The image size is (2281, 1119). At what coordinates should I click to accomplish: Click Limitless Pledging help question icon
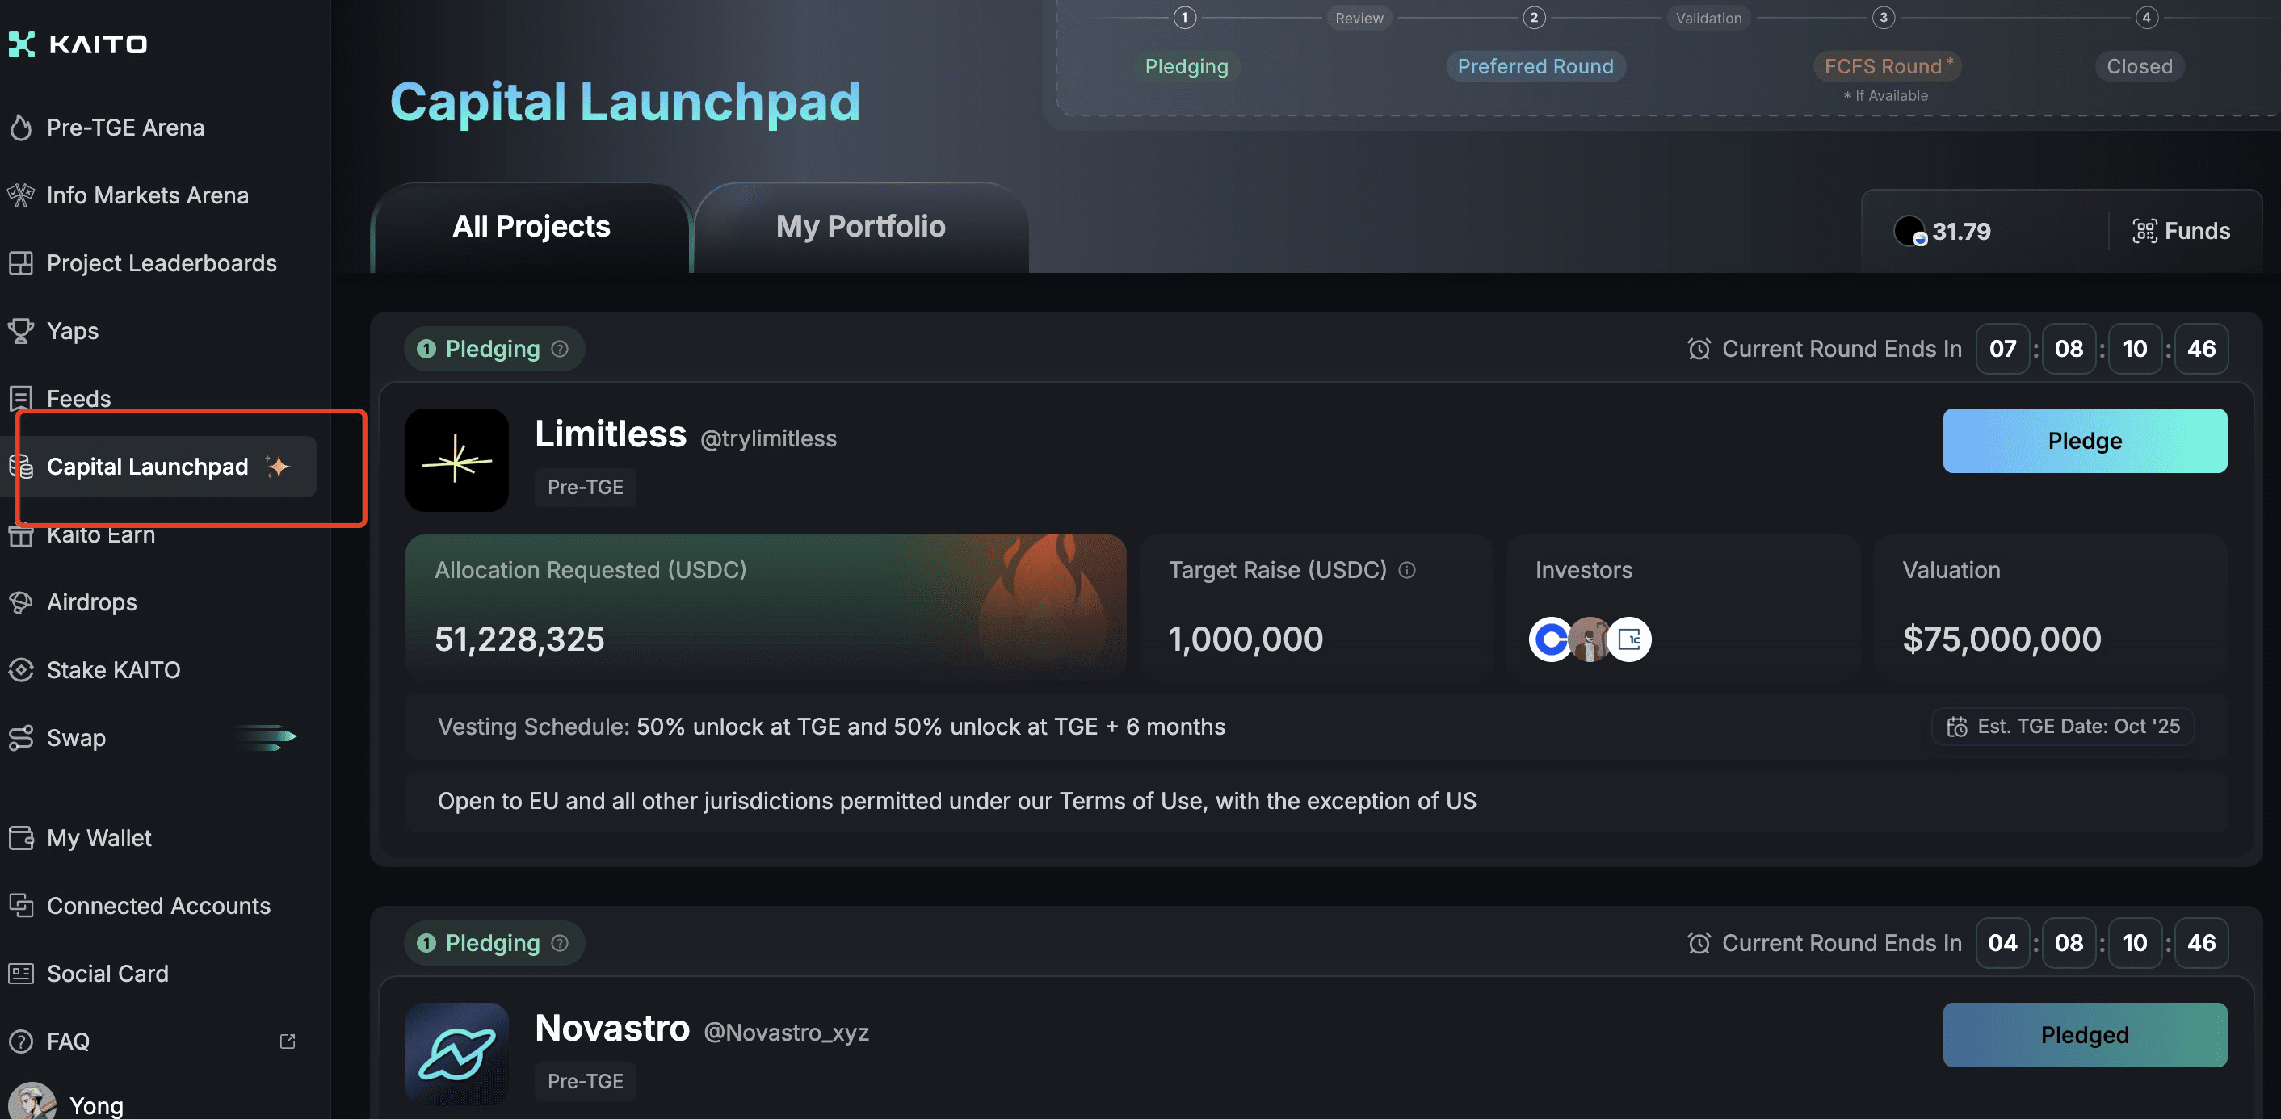(560, 349)
